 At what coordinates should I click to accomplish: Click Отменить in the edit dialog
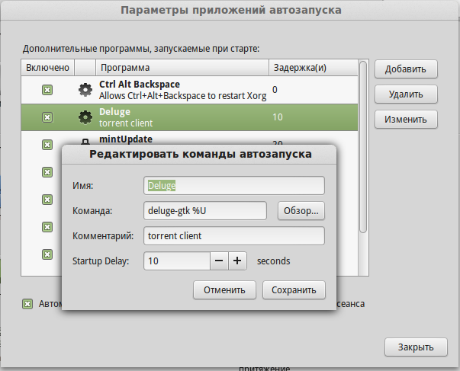[224, 289]
